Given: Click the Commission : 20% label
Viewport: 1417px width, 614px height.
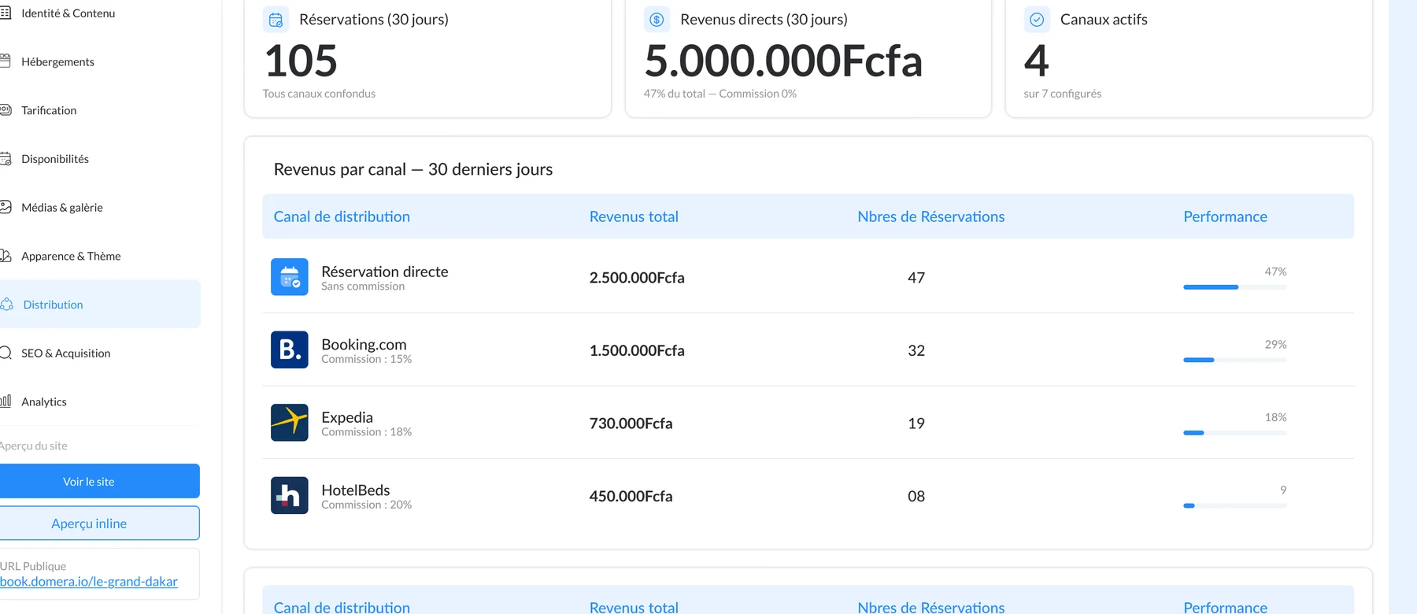Looking at the screenshot, I should [x=366, y=505].
